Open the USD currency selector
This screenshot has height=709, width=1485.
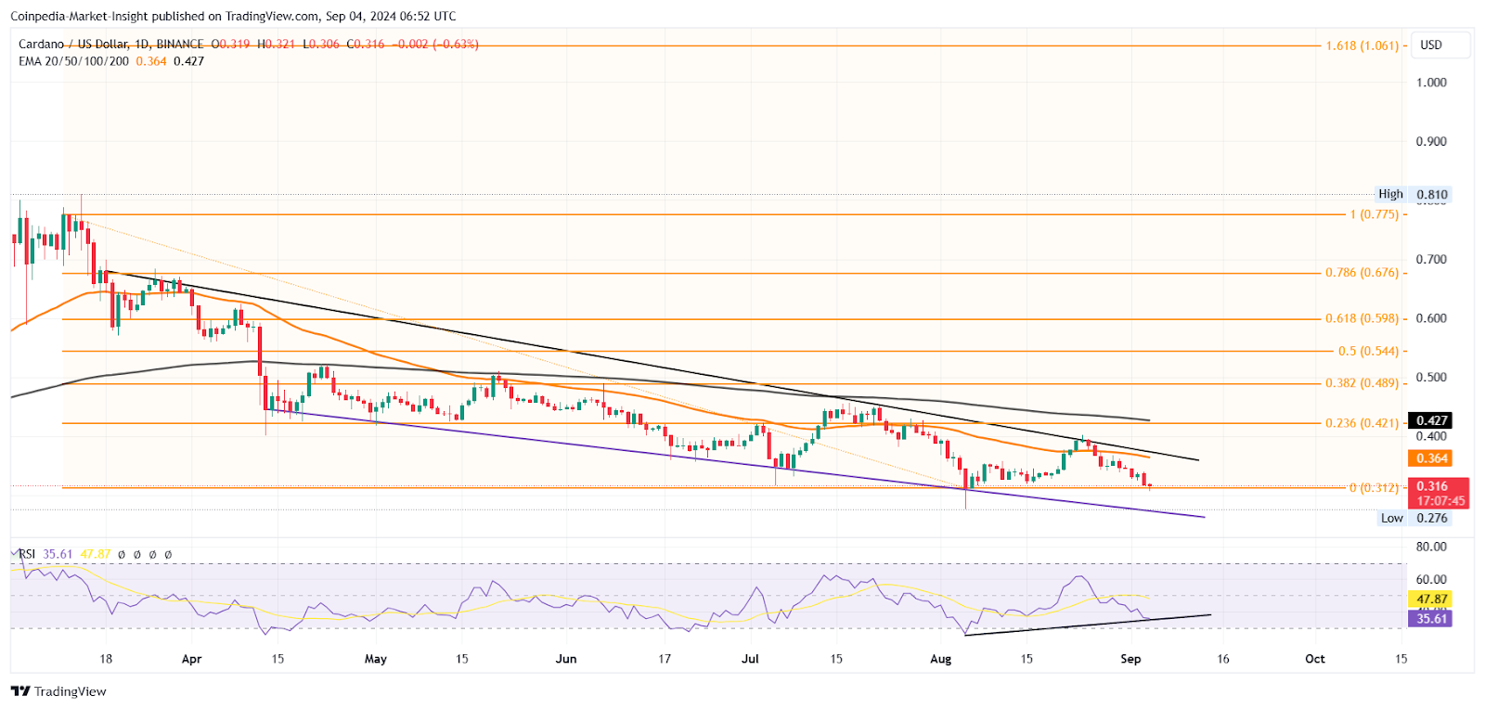[1441, 45]
